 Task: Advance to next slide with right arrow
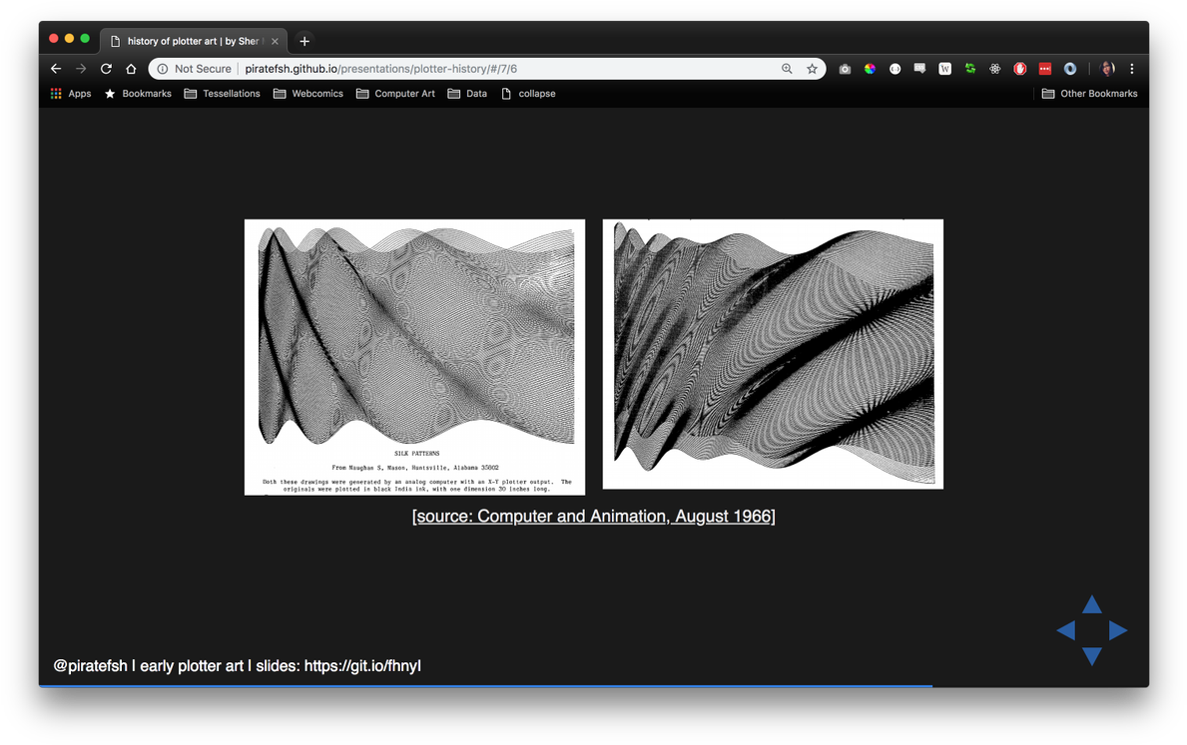coord(1118,630)
